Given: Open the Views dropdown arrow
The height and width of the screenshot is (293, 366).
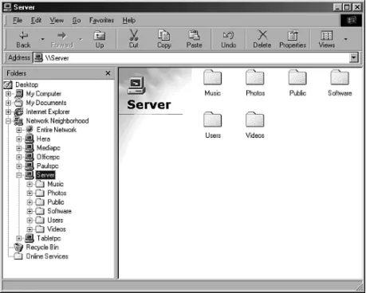Looking at the screenshot, I should point(345,39).
